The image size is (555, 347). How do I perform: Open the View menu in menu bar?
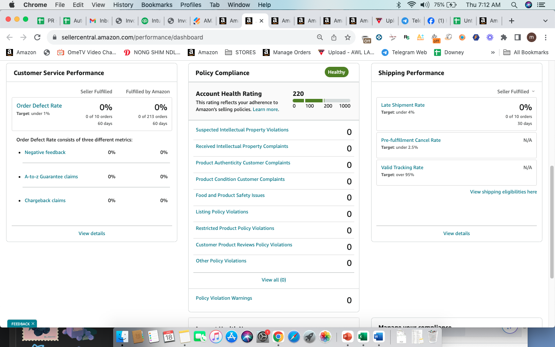[98, 5]
